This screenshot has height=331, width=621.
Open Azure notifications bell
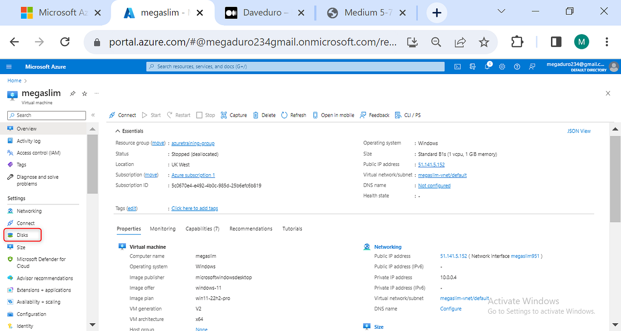tap(487, 66)
